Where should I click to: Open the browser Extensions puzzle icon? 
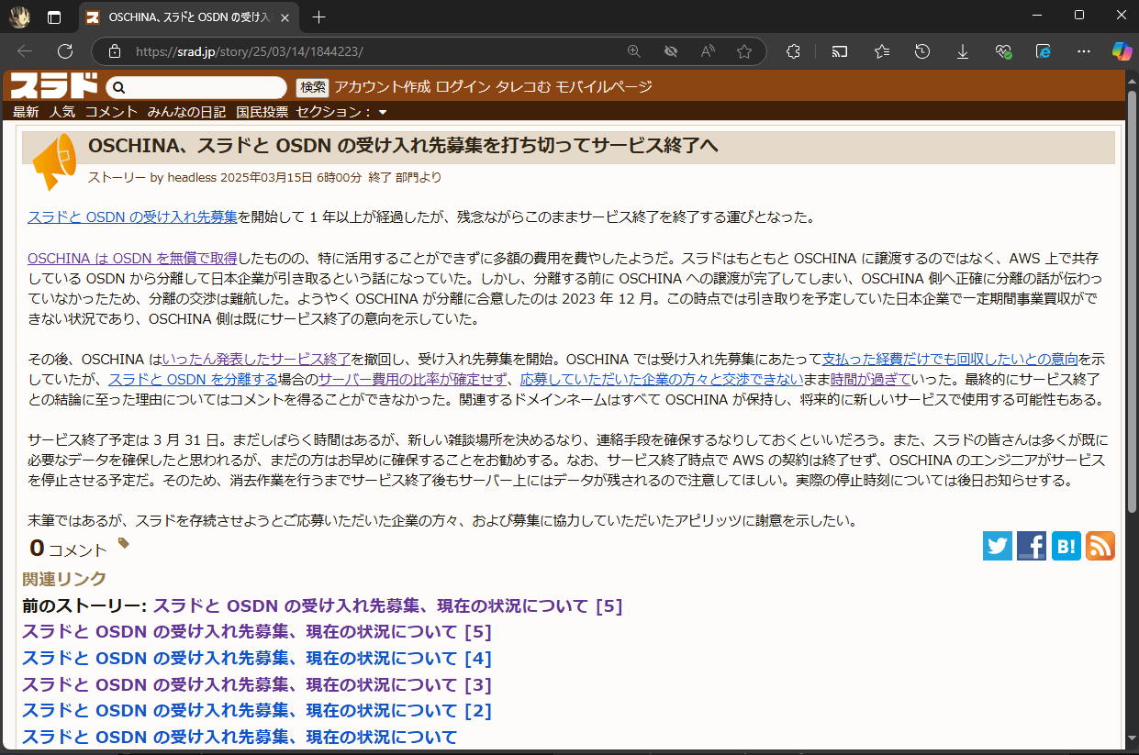click(792, 51)
